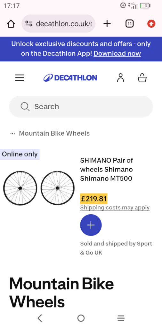The height and width of the screenshot is (329, 162).
Task: Tap the site settings icon in address bar
Action: coord(29,24)
